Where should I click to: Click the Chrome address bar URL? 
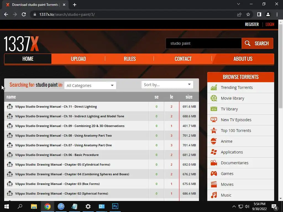67,14
